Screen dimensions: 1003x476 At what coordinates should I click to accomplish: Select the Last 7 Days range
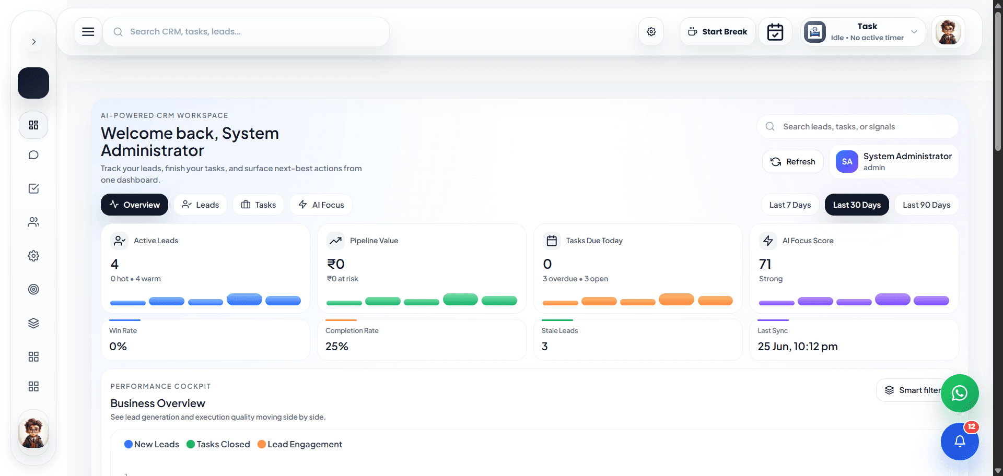pos(790,205)
